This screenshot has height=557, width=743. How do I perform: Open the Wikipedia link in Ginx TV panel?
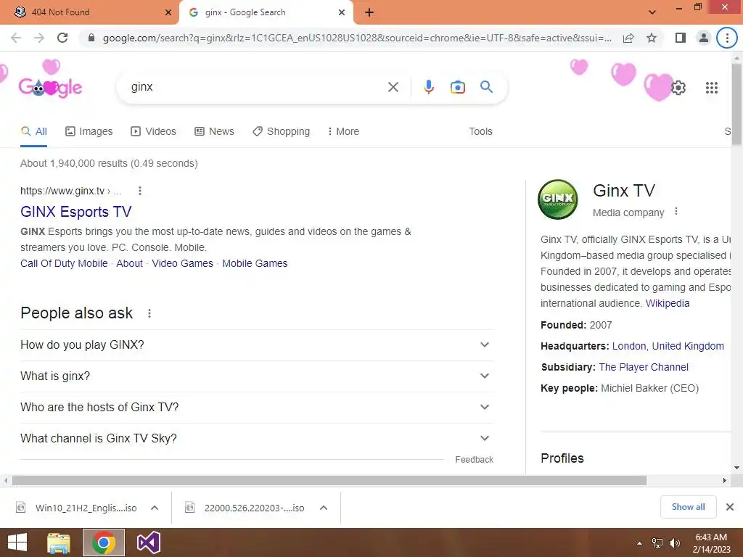668,303
